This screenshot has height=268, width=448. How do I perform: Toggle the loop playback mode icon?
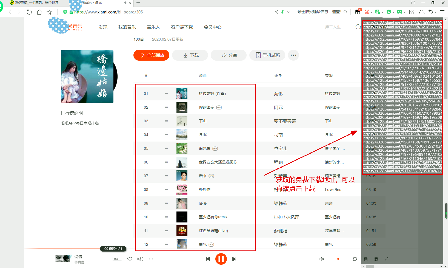pyautogui.click(x=355, y=259)
